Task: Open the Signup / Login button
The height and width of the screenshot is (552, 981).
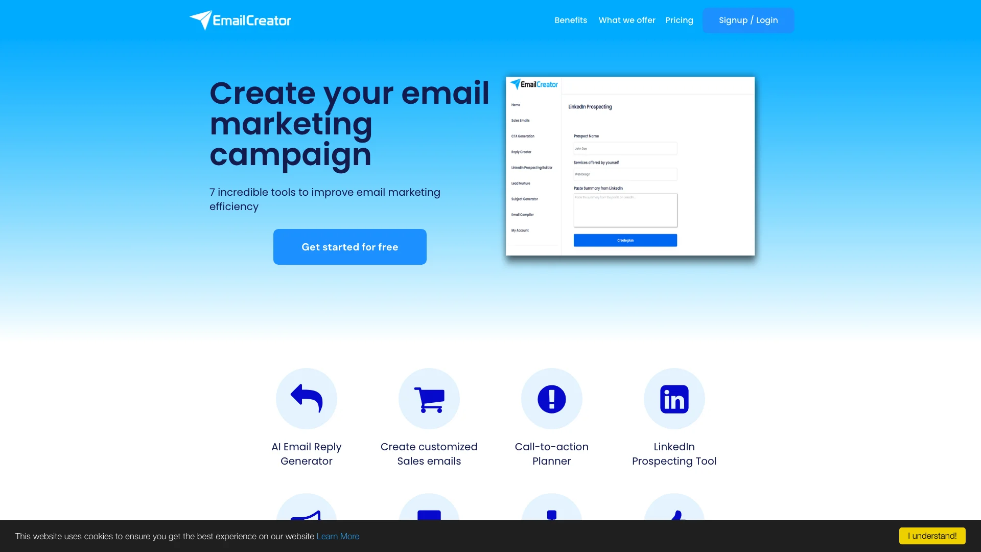Action: pos(748,20)
